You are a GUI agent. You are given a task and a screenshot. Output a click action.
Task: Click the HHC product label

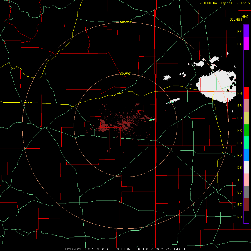pyautogui.click(x=245, y=17)
